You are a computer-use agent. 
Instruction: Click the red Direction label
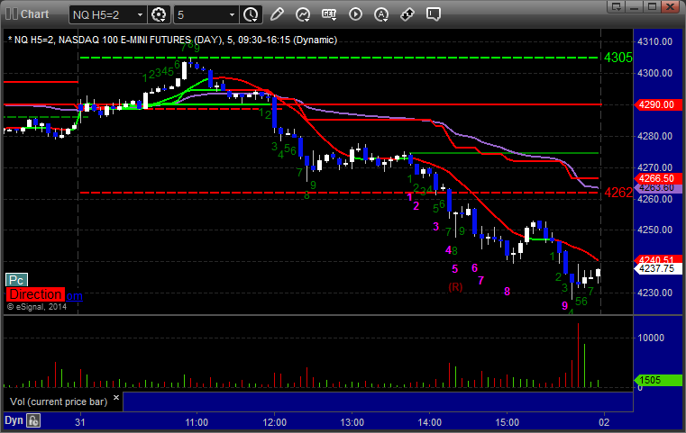click(35, 294)
